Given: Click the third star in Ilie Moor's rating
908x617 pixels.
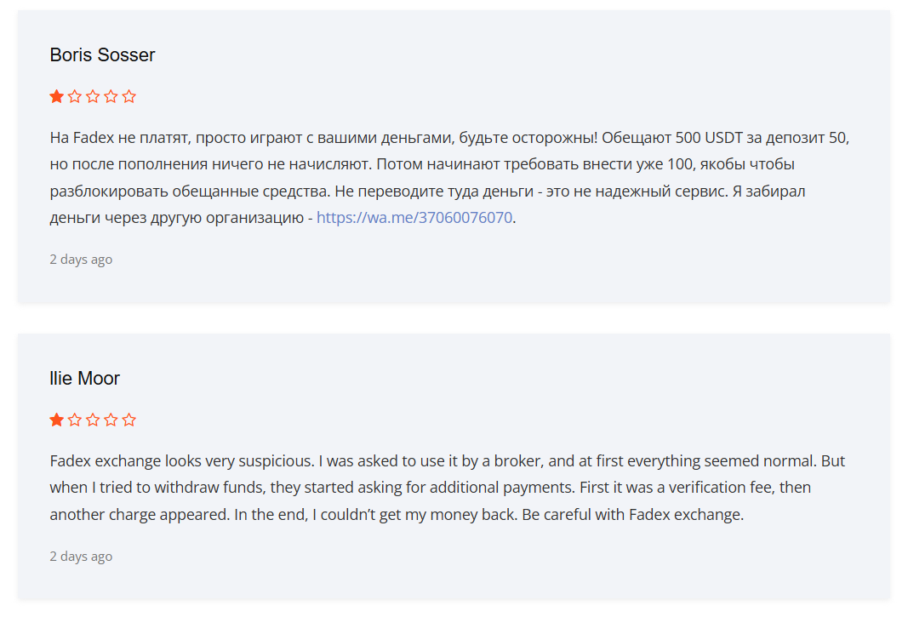Looking at the screenshot, I should point(93,420).
